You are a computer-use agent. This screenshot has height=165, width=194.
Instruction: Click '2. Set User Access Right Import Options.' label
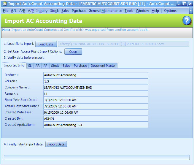pyautogui.click(x=33, y=51)
